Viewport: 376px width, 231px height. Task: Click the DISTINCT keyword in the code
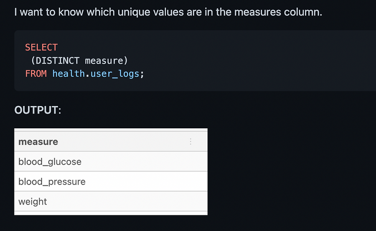[58, 61]
